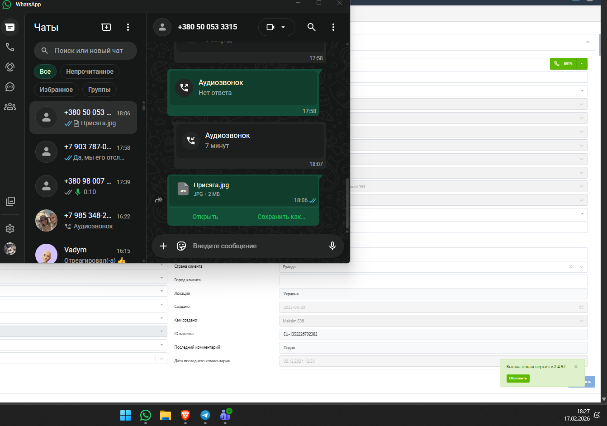Open the Status updates icon in sidebar
Screen dimensions: 607x426
tap(10, 67)
